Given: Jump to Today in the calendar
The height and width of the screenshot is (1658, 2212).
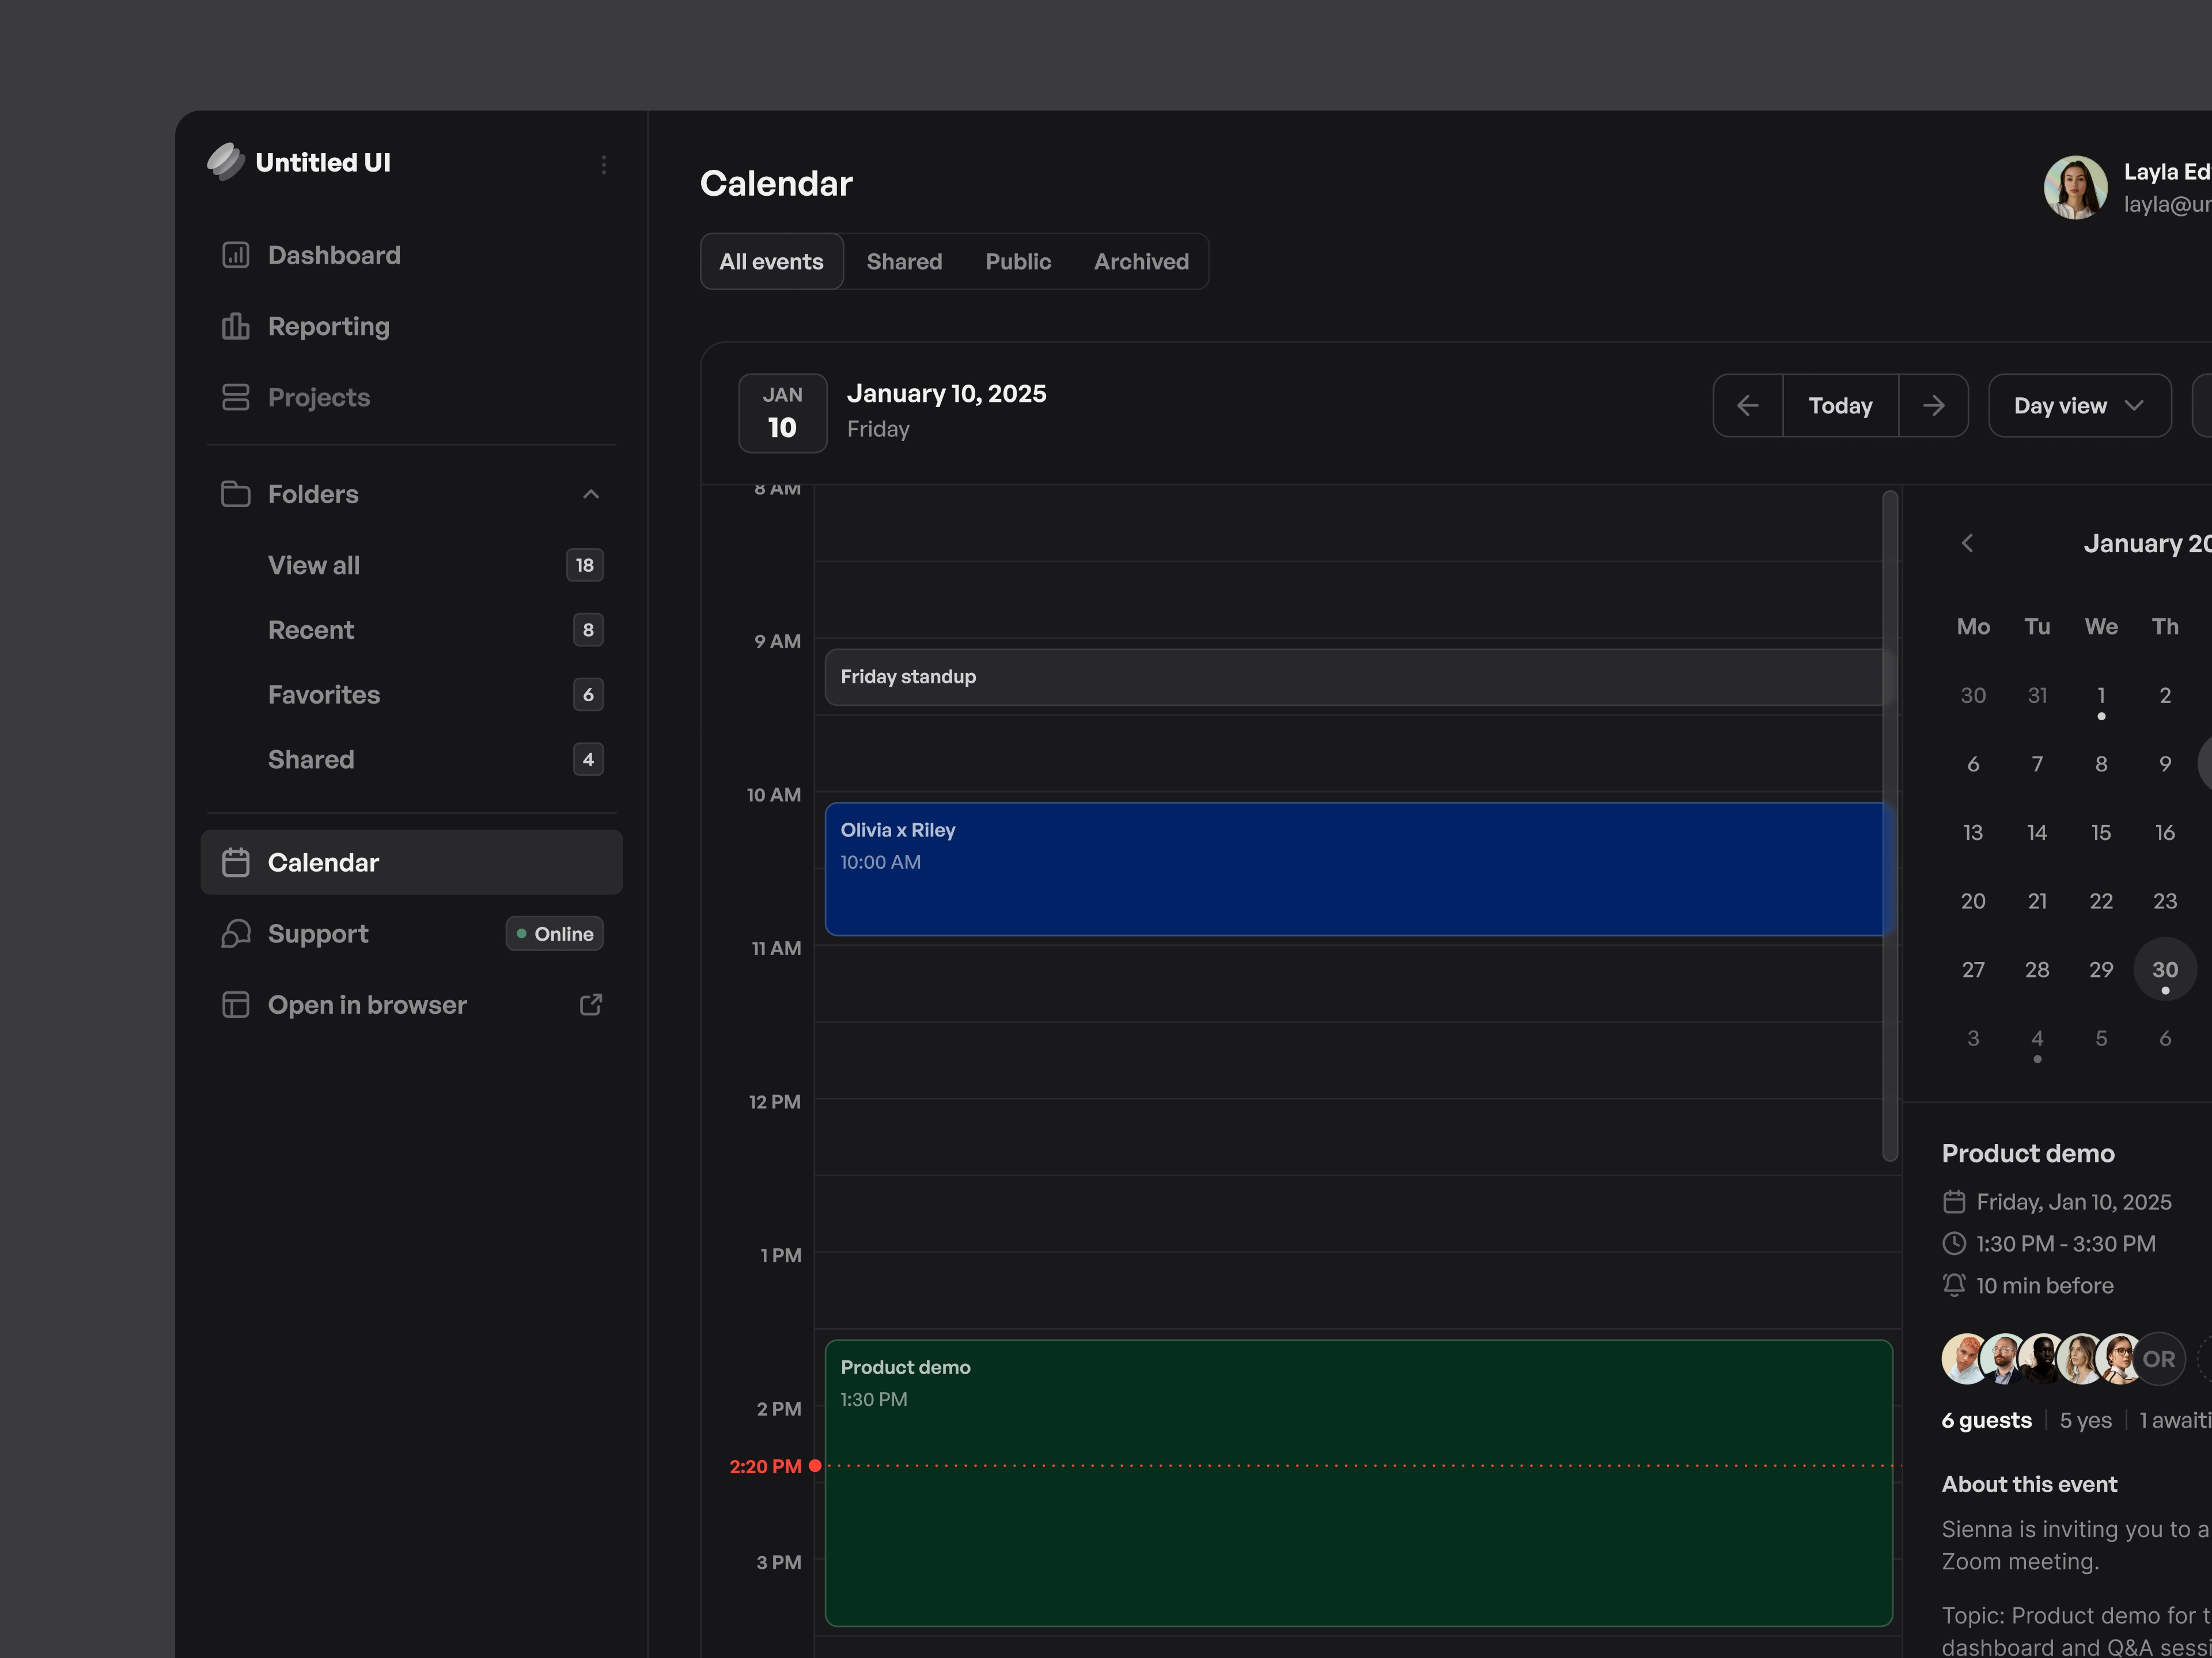Looking at the screenshot, I should [x=1840, y=406].
